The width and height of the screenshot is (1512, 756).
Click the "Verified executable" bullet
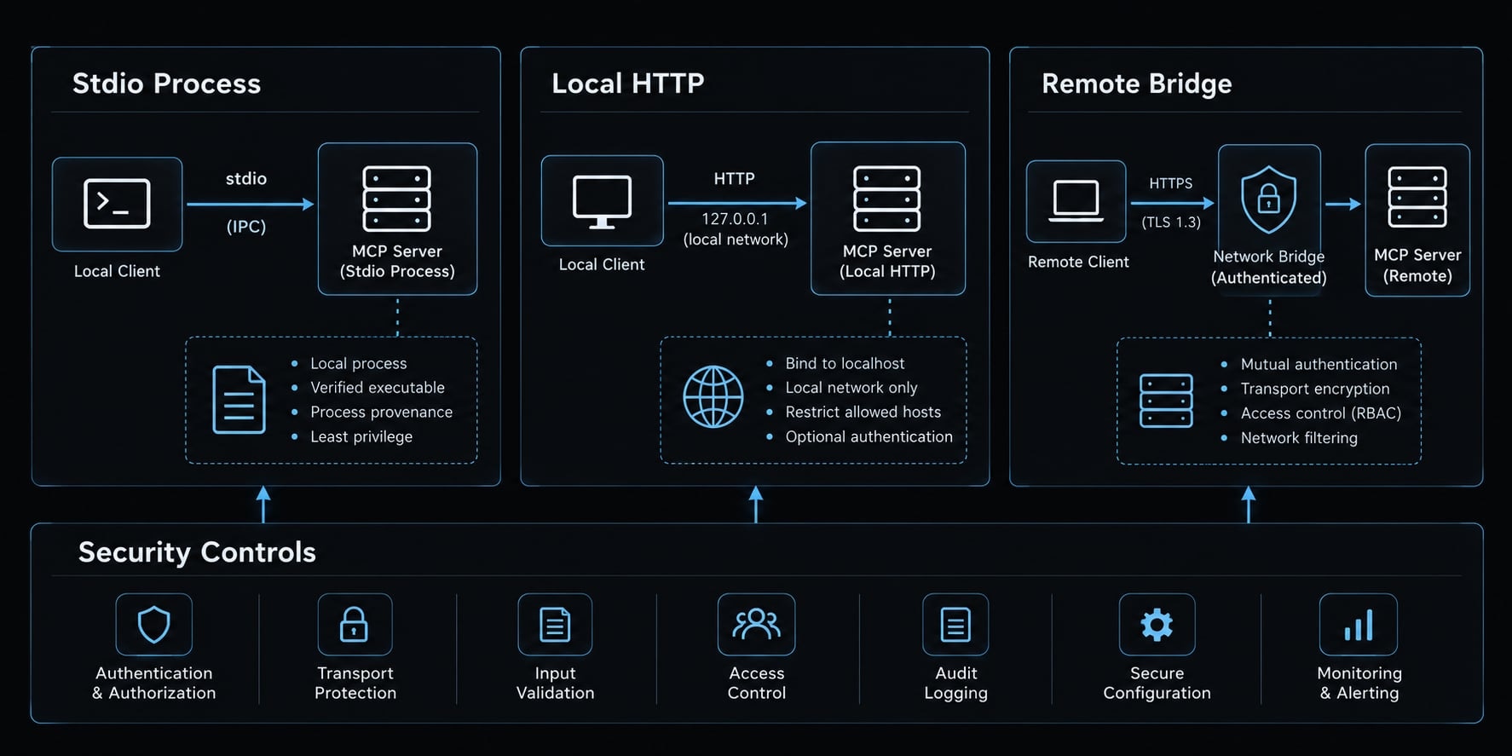(x=378, y=388)
